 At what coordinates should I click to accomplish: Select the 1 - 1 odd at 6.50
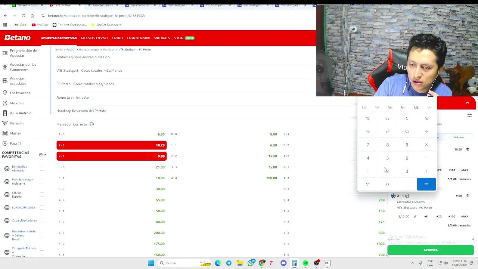click(224, 145)
